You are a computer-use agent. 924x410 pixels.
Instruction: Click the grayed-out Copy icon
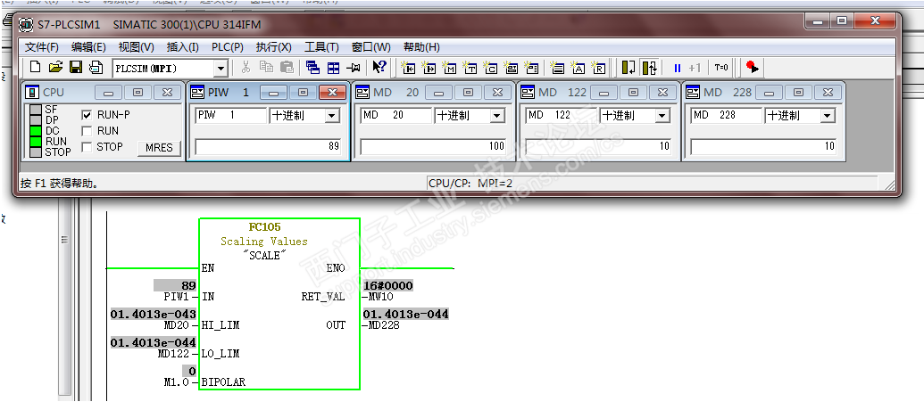266,68
